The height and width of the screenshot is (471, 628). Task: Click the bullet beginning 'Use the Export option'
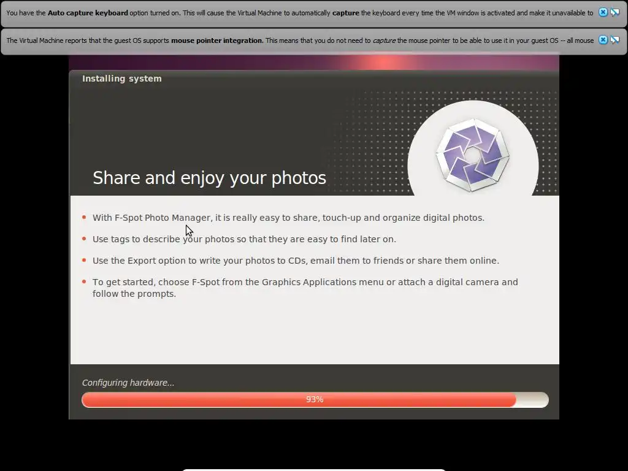296,261
